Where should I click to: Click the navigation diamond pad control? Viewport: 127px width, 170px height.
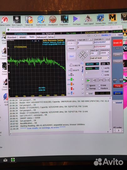(82, 55)
